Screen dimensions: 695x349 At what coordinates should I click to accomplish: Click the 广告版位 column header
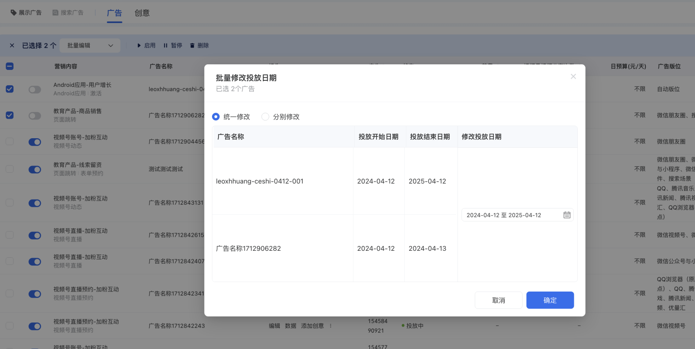click(x=669, y=66)
